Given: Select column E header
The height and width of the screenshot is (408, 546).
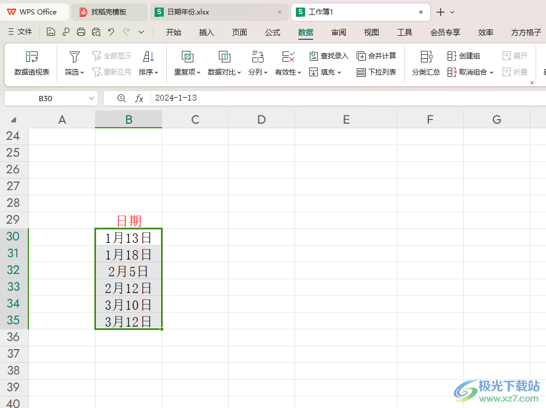Looking at the screenshot, I should (x=346, y=120).
